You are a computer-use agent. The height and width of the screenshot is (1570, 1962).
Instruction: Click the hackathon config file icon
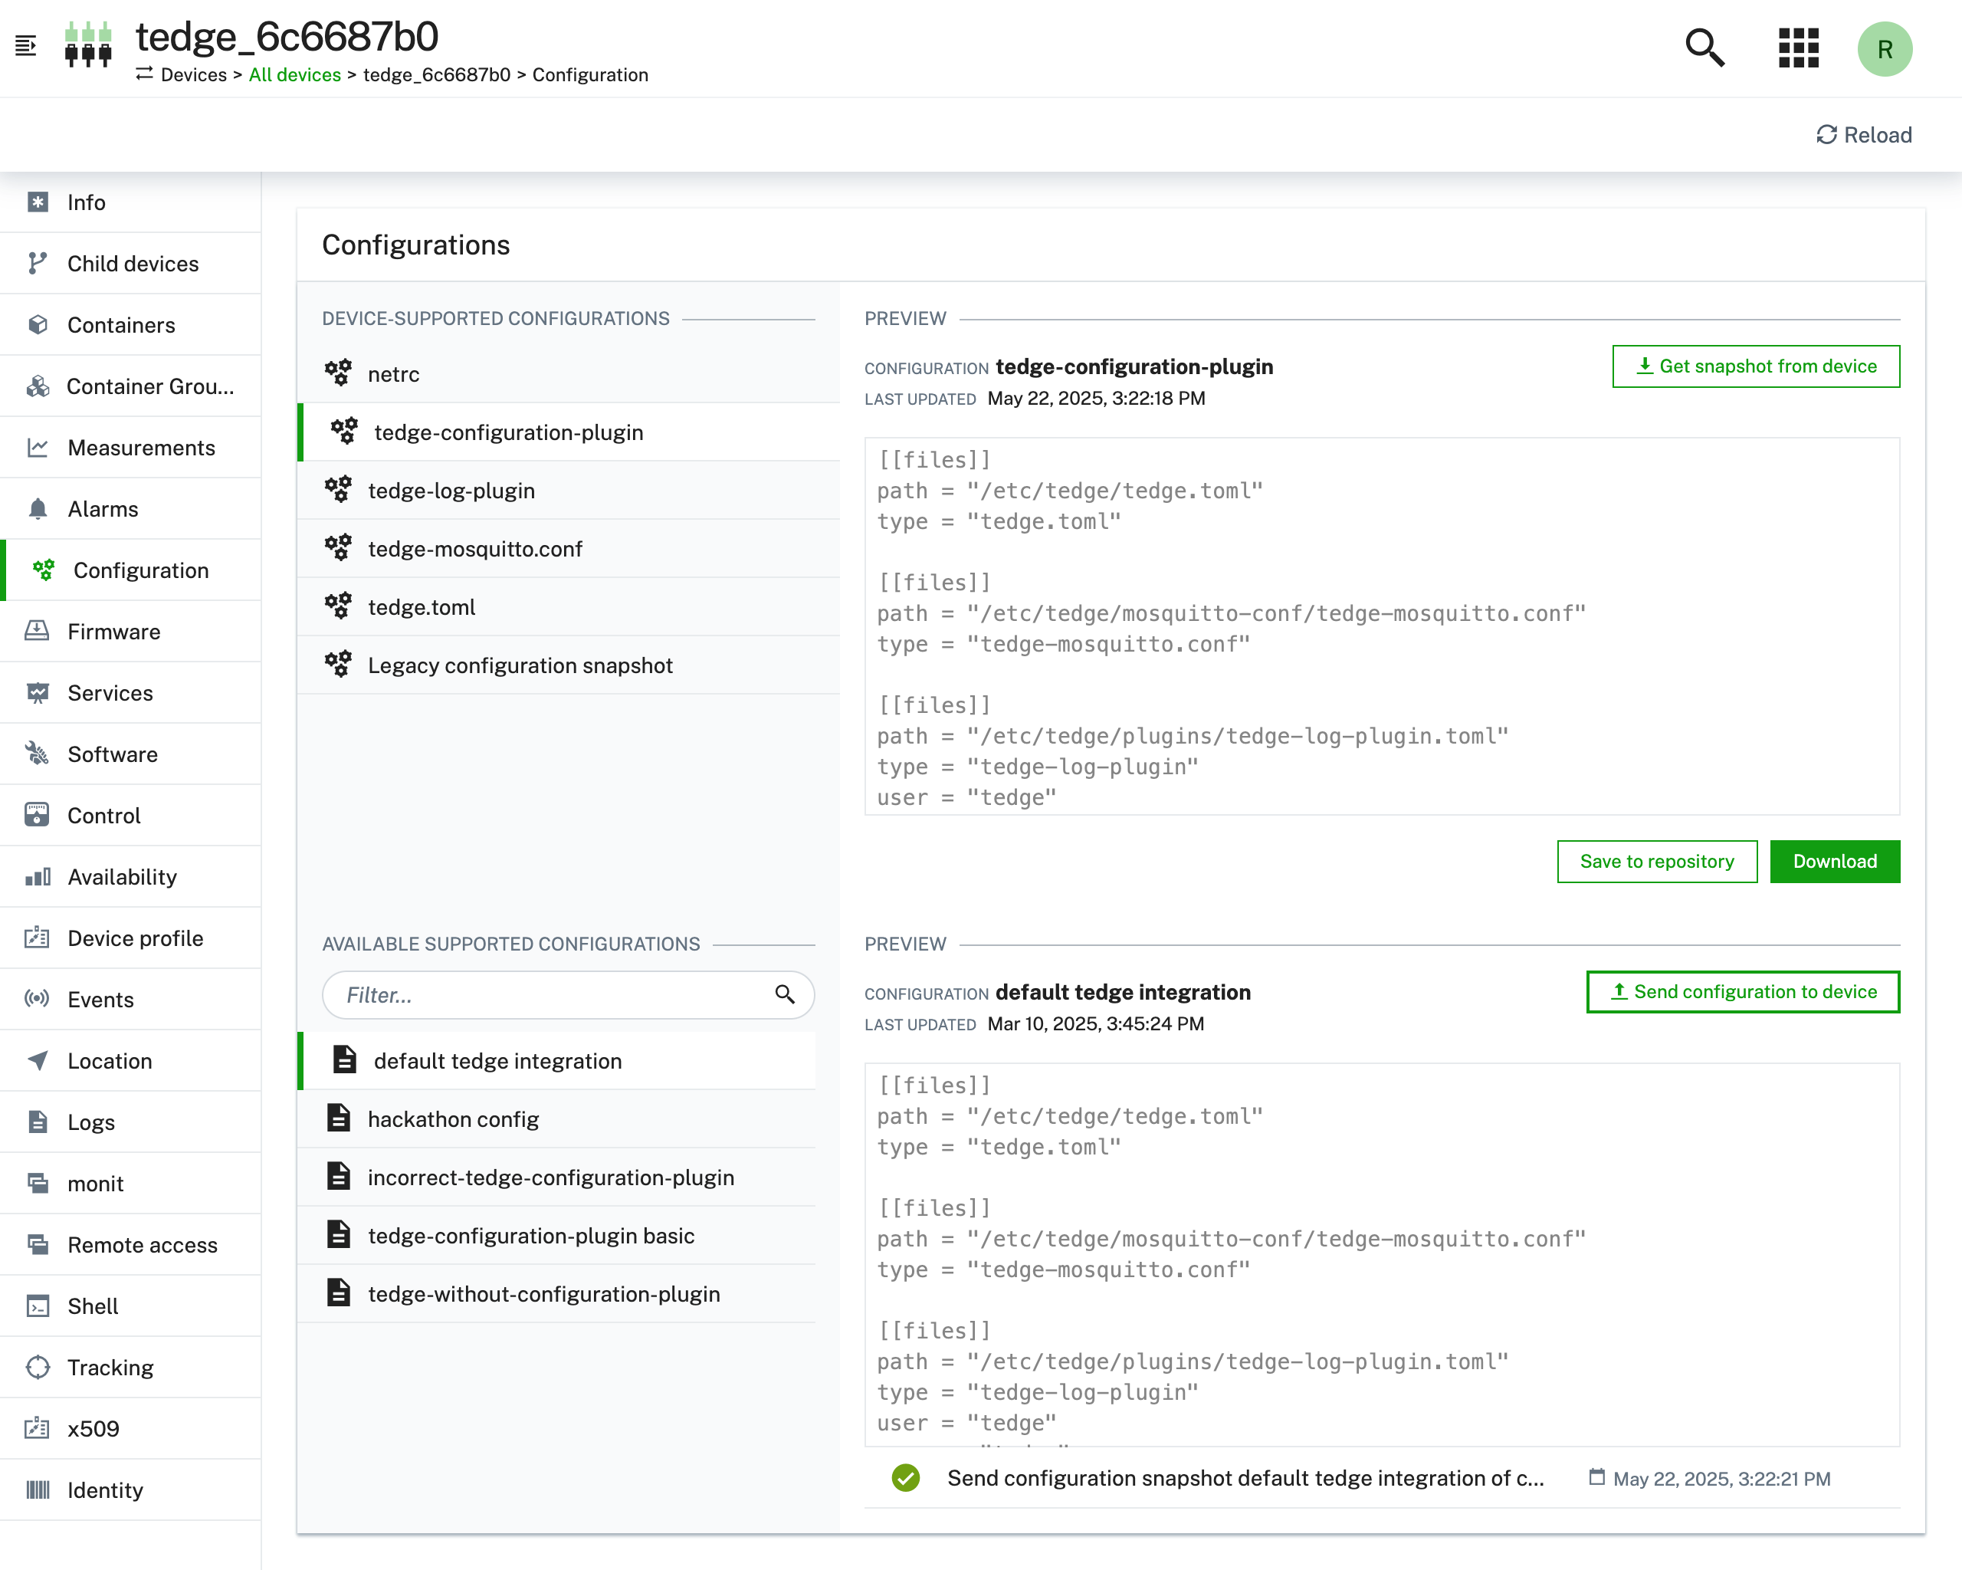tap(339, 1118)
